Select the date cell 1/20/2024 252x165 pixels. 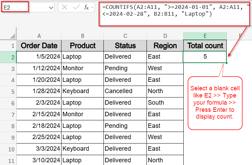(39, 80)
